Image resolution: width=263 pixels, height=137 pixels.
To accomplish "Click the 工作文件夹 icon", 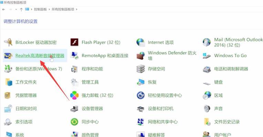I will click(x=8, y=82).
